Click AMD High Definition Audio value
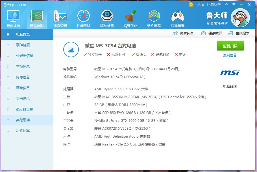 pos(122,136)
